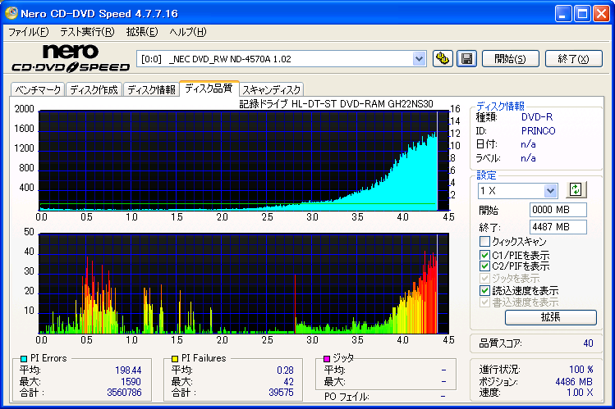Image resolution: width=615 pixels, height=409 pixels.
Task: Open the drive selection dropdown
Action: point(419,59)
